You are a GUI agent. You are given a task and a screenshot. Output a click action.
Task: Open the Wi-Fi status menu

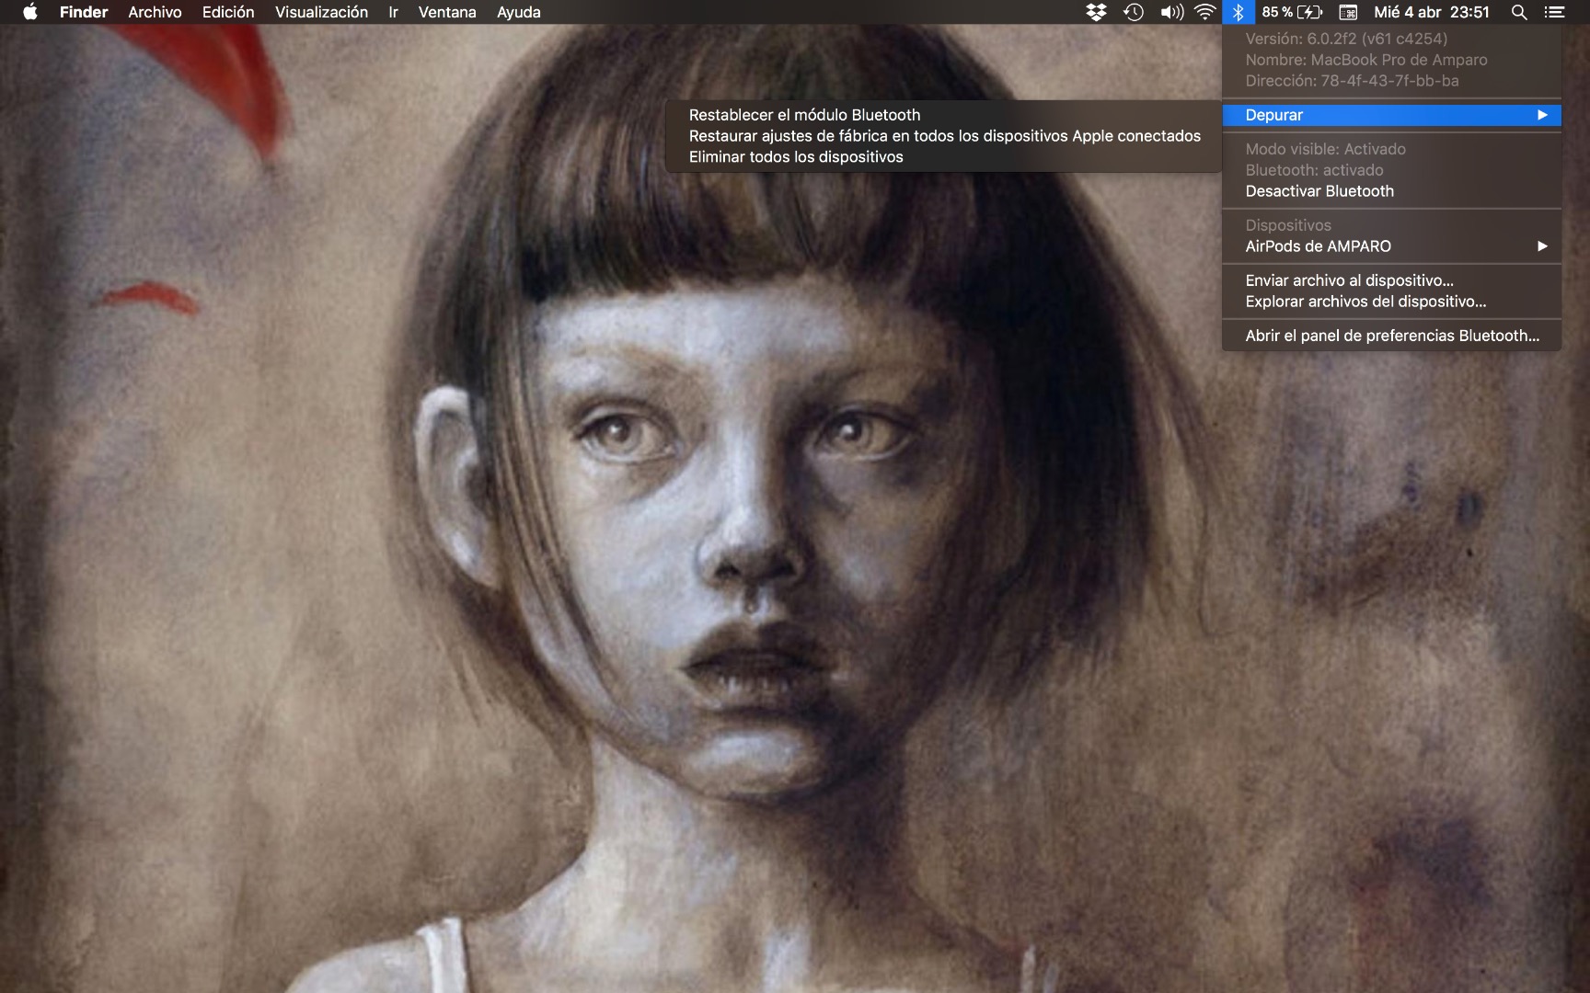[1205, 12]
